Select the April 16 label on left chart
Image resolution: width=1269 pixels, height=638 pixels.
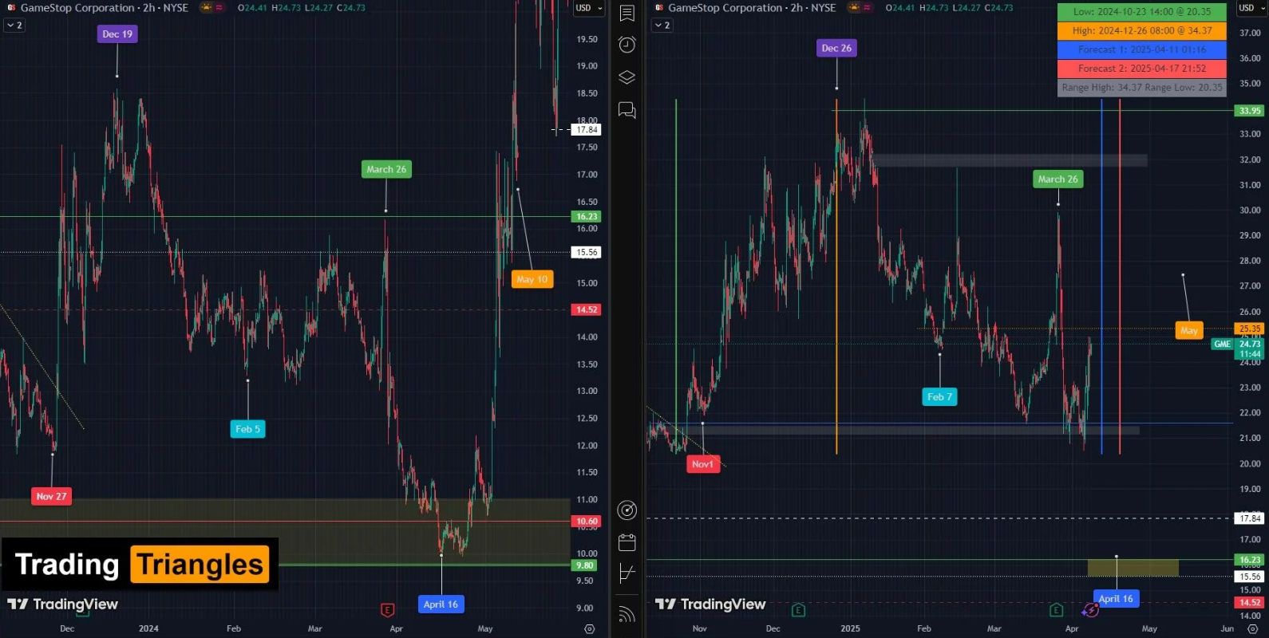pyautogui.click(x=441, y=605)
